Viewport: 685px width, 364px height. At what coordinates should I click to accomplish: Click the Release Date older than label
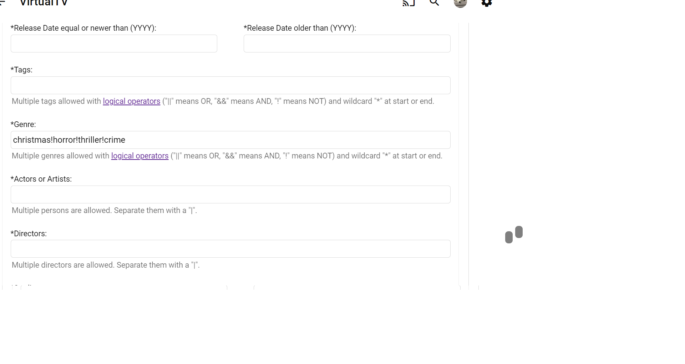coord(300,28)
